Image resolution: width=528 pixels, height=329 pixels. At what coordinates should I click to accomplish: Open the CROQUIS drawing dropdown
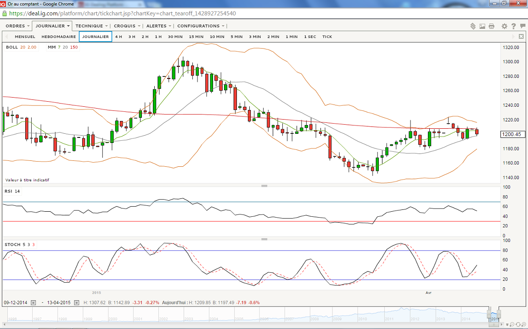[127, 26]
